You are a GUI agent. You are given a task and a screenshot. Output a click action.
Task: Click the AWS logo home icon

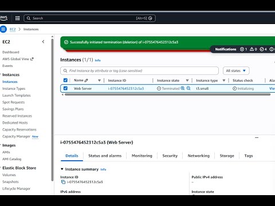pyautogui.click(x=3, y=18)
